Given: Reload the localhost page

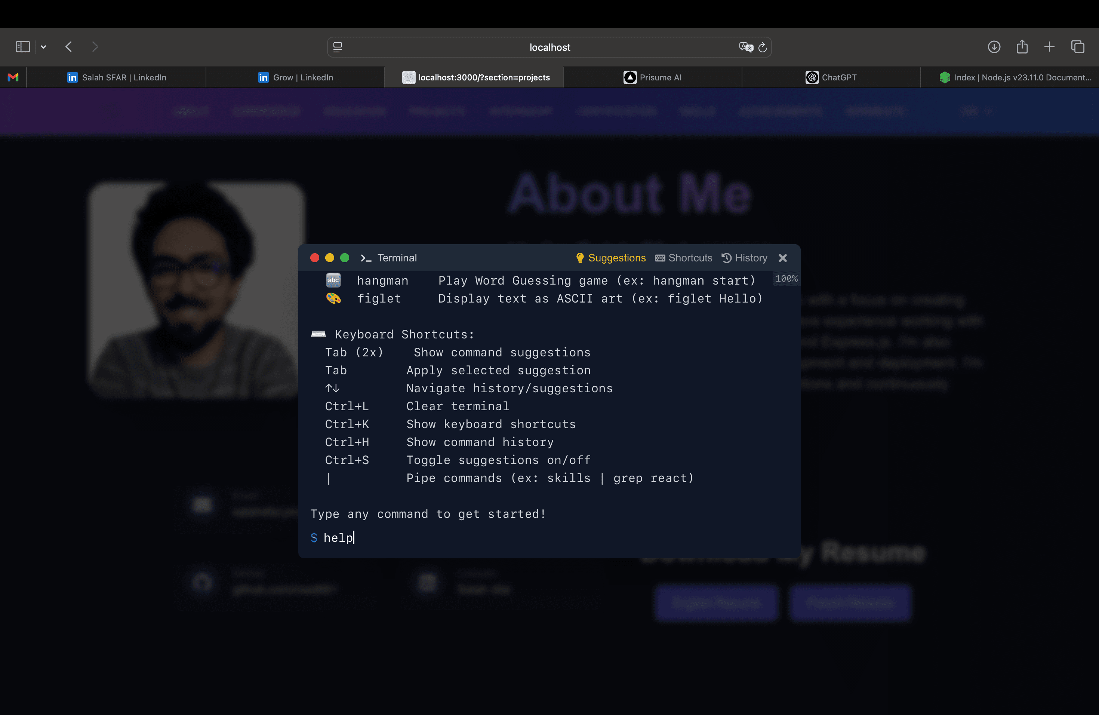Looking at the screenshot, I should pyautogui.click(x=762, y=47).
